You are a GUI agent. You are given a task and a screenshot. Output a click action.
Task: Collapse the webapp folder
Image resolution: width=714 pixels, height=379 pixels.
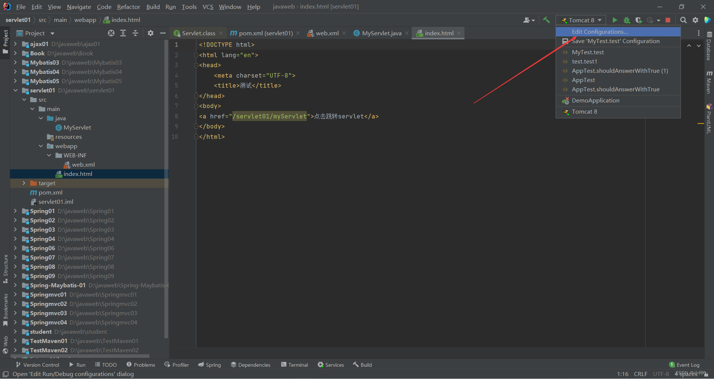[41, 146]
